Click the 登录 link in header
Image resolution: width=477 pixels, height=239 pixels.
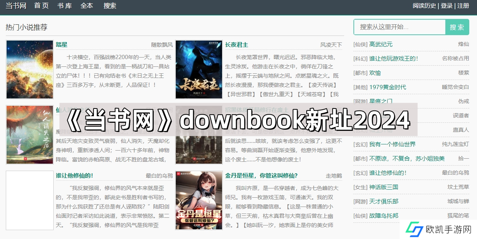coord(446,6)
